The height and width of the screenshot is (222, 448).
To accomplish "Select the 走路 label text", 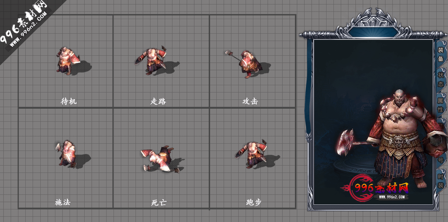I will pyautogui.click(x=158, y=101).
